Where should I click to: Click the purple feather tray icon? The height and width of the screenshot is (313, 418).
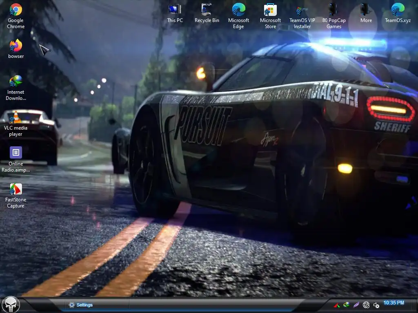tap(356, 305)
